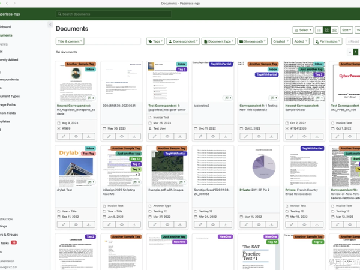The width and height of the screenshot is (360, 270).
Task: Open Document Types in the sidebar
Action: click(10, 96)
